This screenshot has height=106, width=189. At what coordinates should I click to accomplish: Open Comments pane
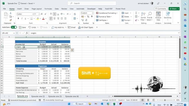[x=161, y=9]
